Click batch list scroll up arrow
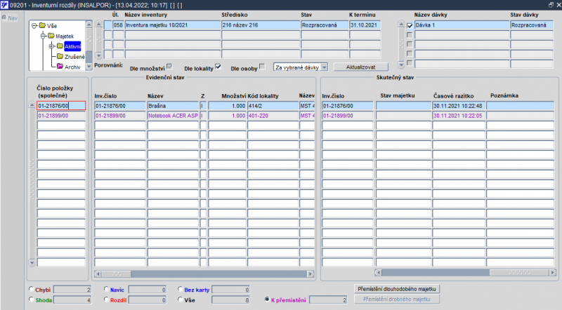This screenshot has height=310, width=562. pos(401,25)
